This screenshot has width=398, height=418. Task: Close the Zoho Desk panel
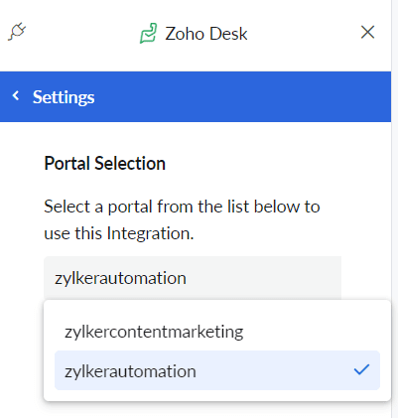click(x=367, y=32)
